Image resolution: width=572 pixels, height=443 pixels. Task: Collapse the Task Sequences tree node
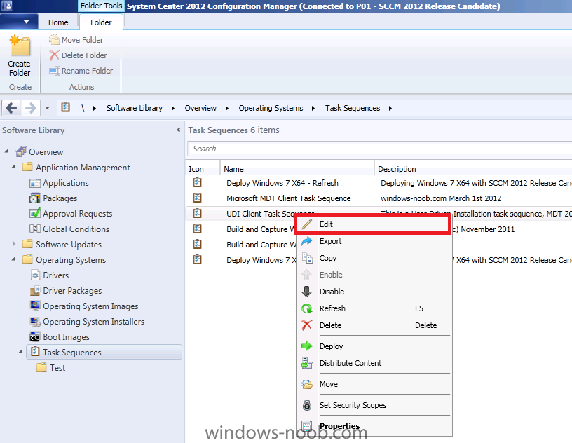click(x=21, y=351)
